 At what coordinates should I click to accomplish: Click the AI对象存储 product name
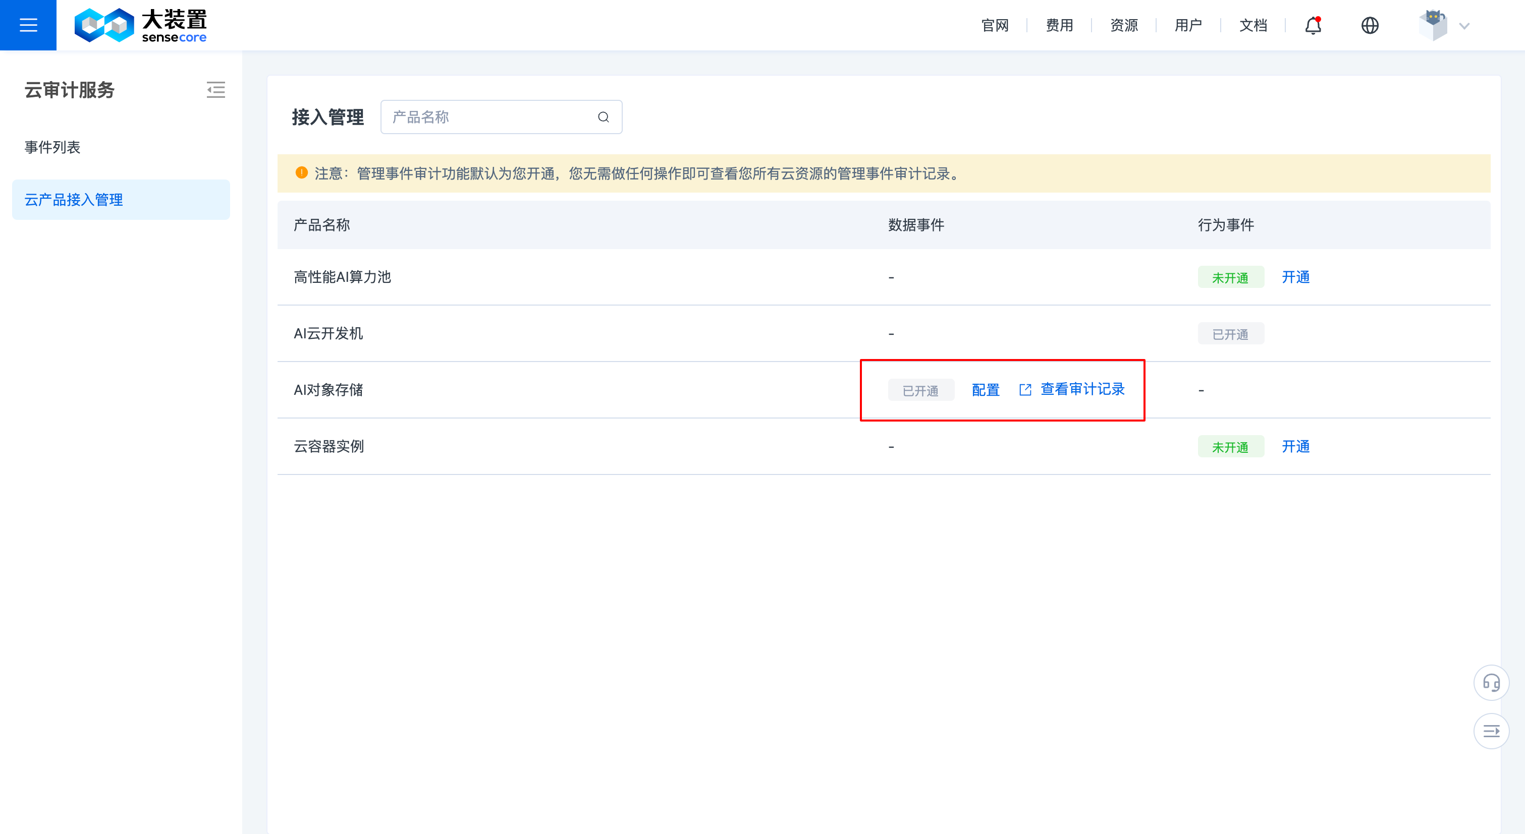click(x=328, y=390)
